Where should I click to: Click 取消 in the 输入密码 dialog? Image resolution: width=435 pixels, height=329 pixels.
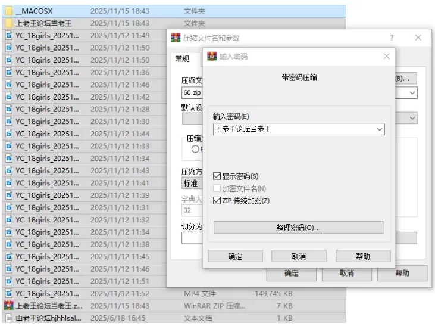299,256
